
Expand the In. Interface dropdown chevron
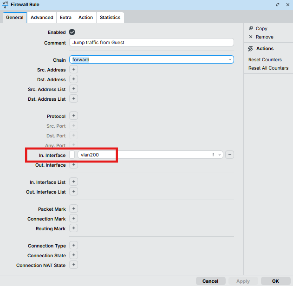(220, 155)
